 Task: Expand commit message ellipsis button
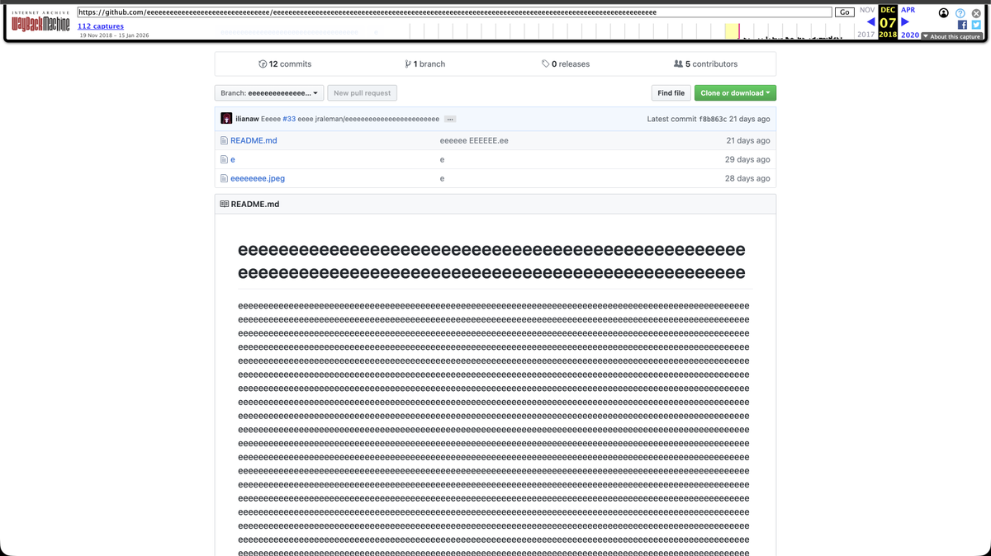point(450,119)
